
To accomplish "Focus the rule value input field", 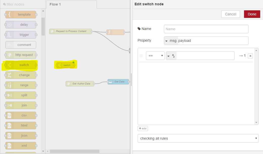I will click(x=205, y=56).
